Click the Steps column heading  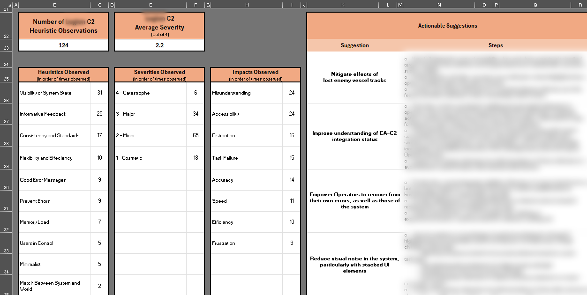click(495, 45)
